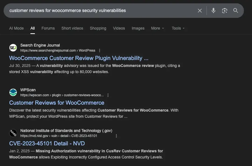Submit search with the magnifying glass icon
The width and height of the screenshot is (252, 166).
click(236, 11)
